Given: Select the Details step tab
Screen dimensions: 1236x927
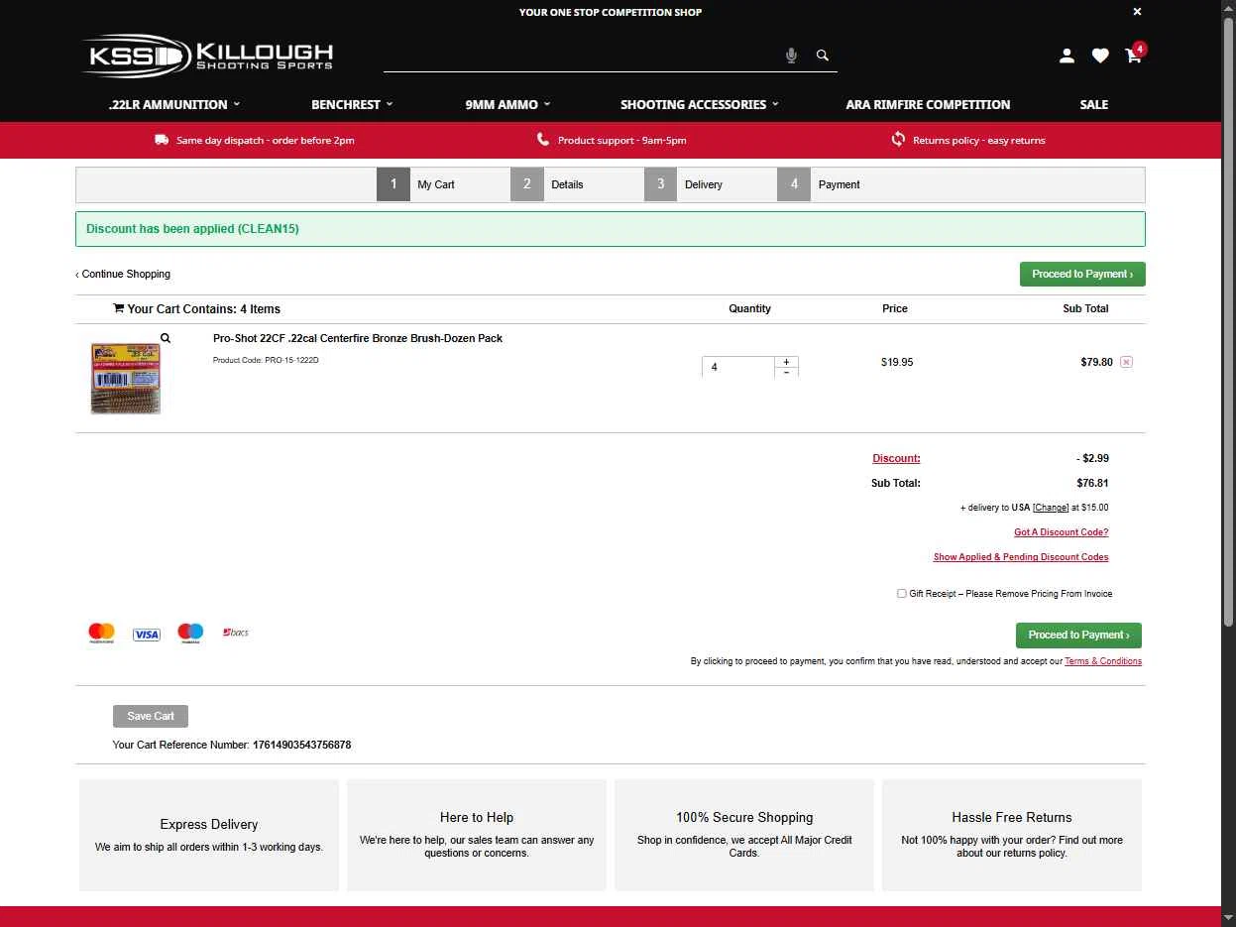Looking at the screenshot, I should pyautogui.click(x=576, y=184).
